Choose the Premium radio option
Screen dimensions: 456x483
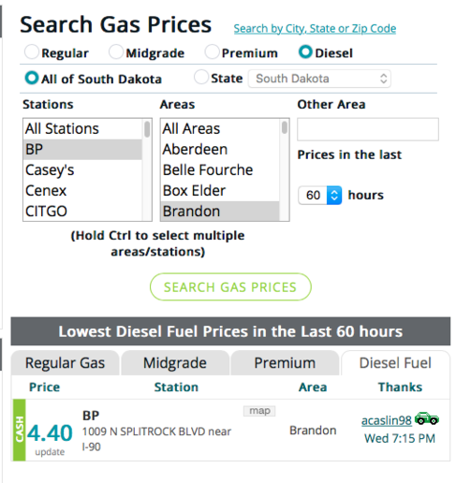[212, 51]
